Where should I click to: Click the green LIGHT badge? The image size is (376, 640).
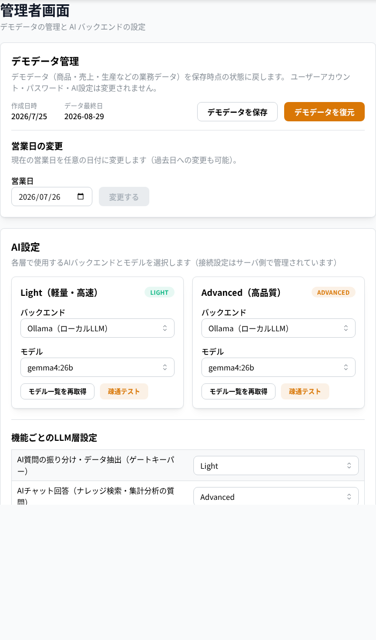159,292
